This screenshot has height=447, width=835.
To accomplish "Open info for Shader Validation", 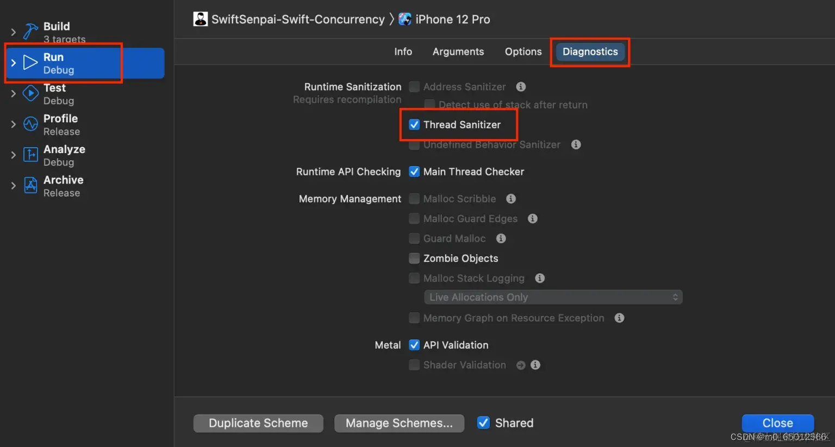I will coord(535,365).
